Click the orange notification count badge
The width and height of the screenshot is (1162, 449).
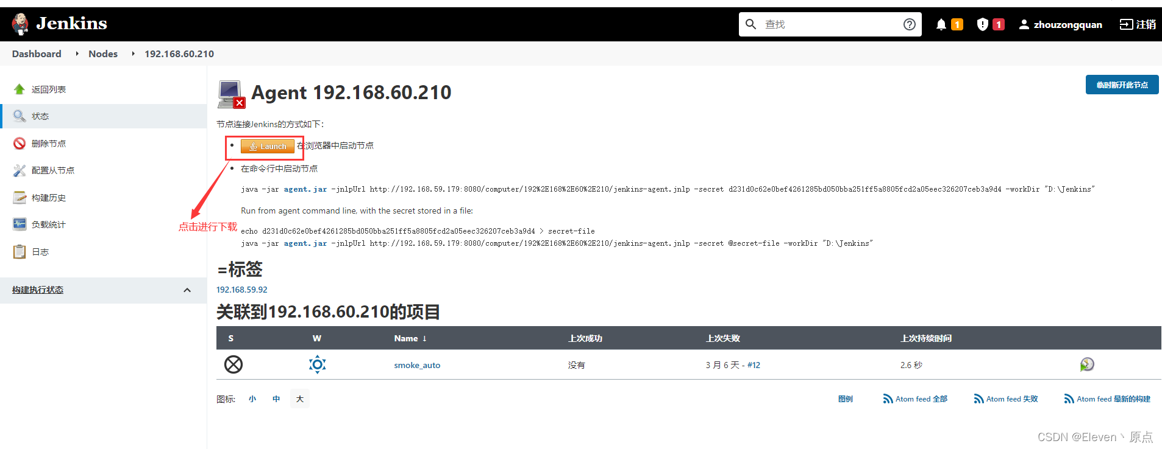tap(957, 24)
